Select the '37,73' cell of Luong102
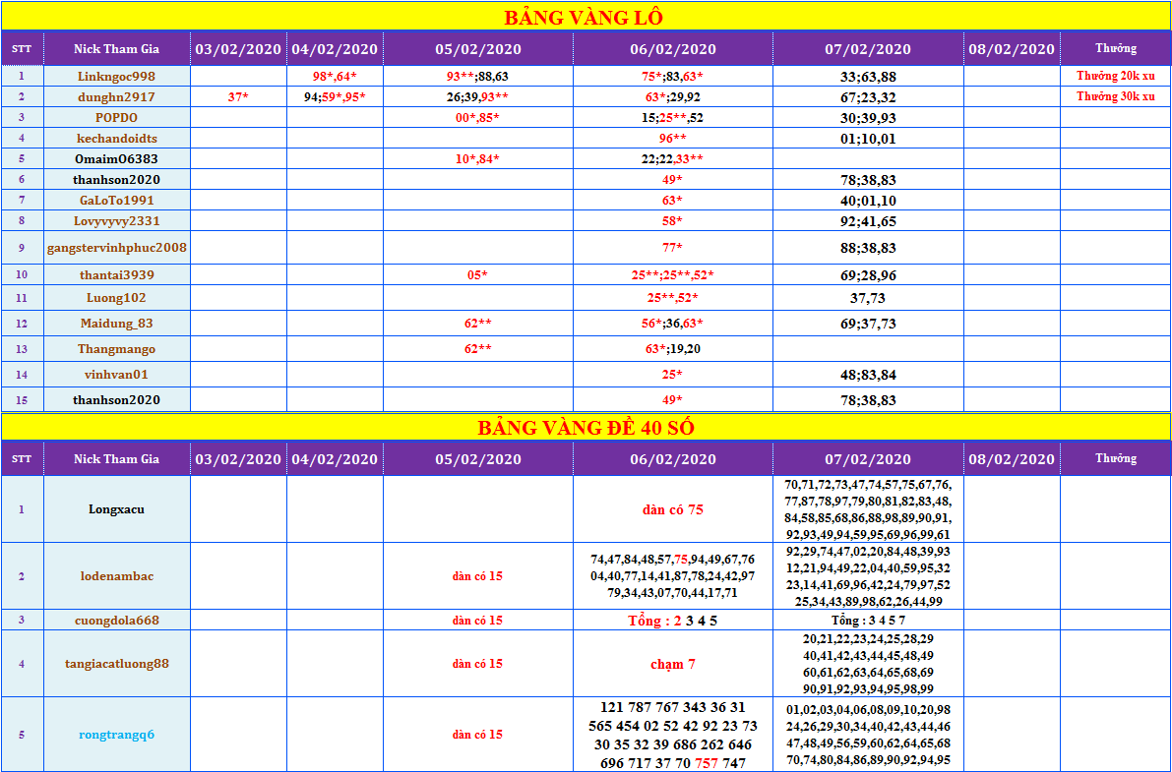The width and height of the screenshot is (1172, 772). [x=868, y=297]
